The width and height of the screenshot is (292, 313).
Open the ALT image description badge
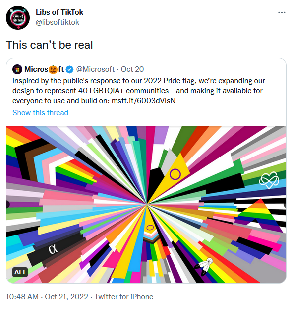tap(20, 272)
